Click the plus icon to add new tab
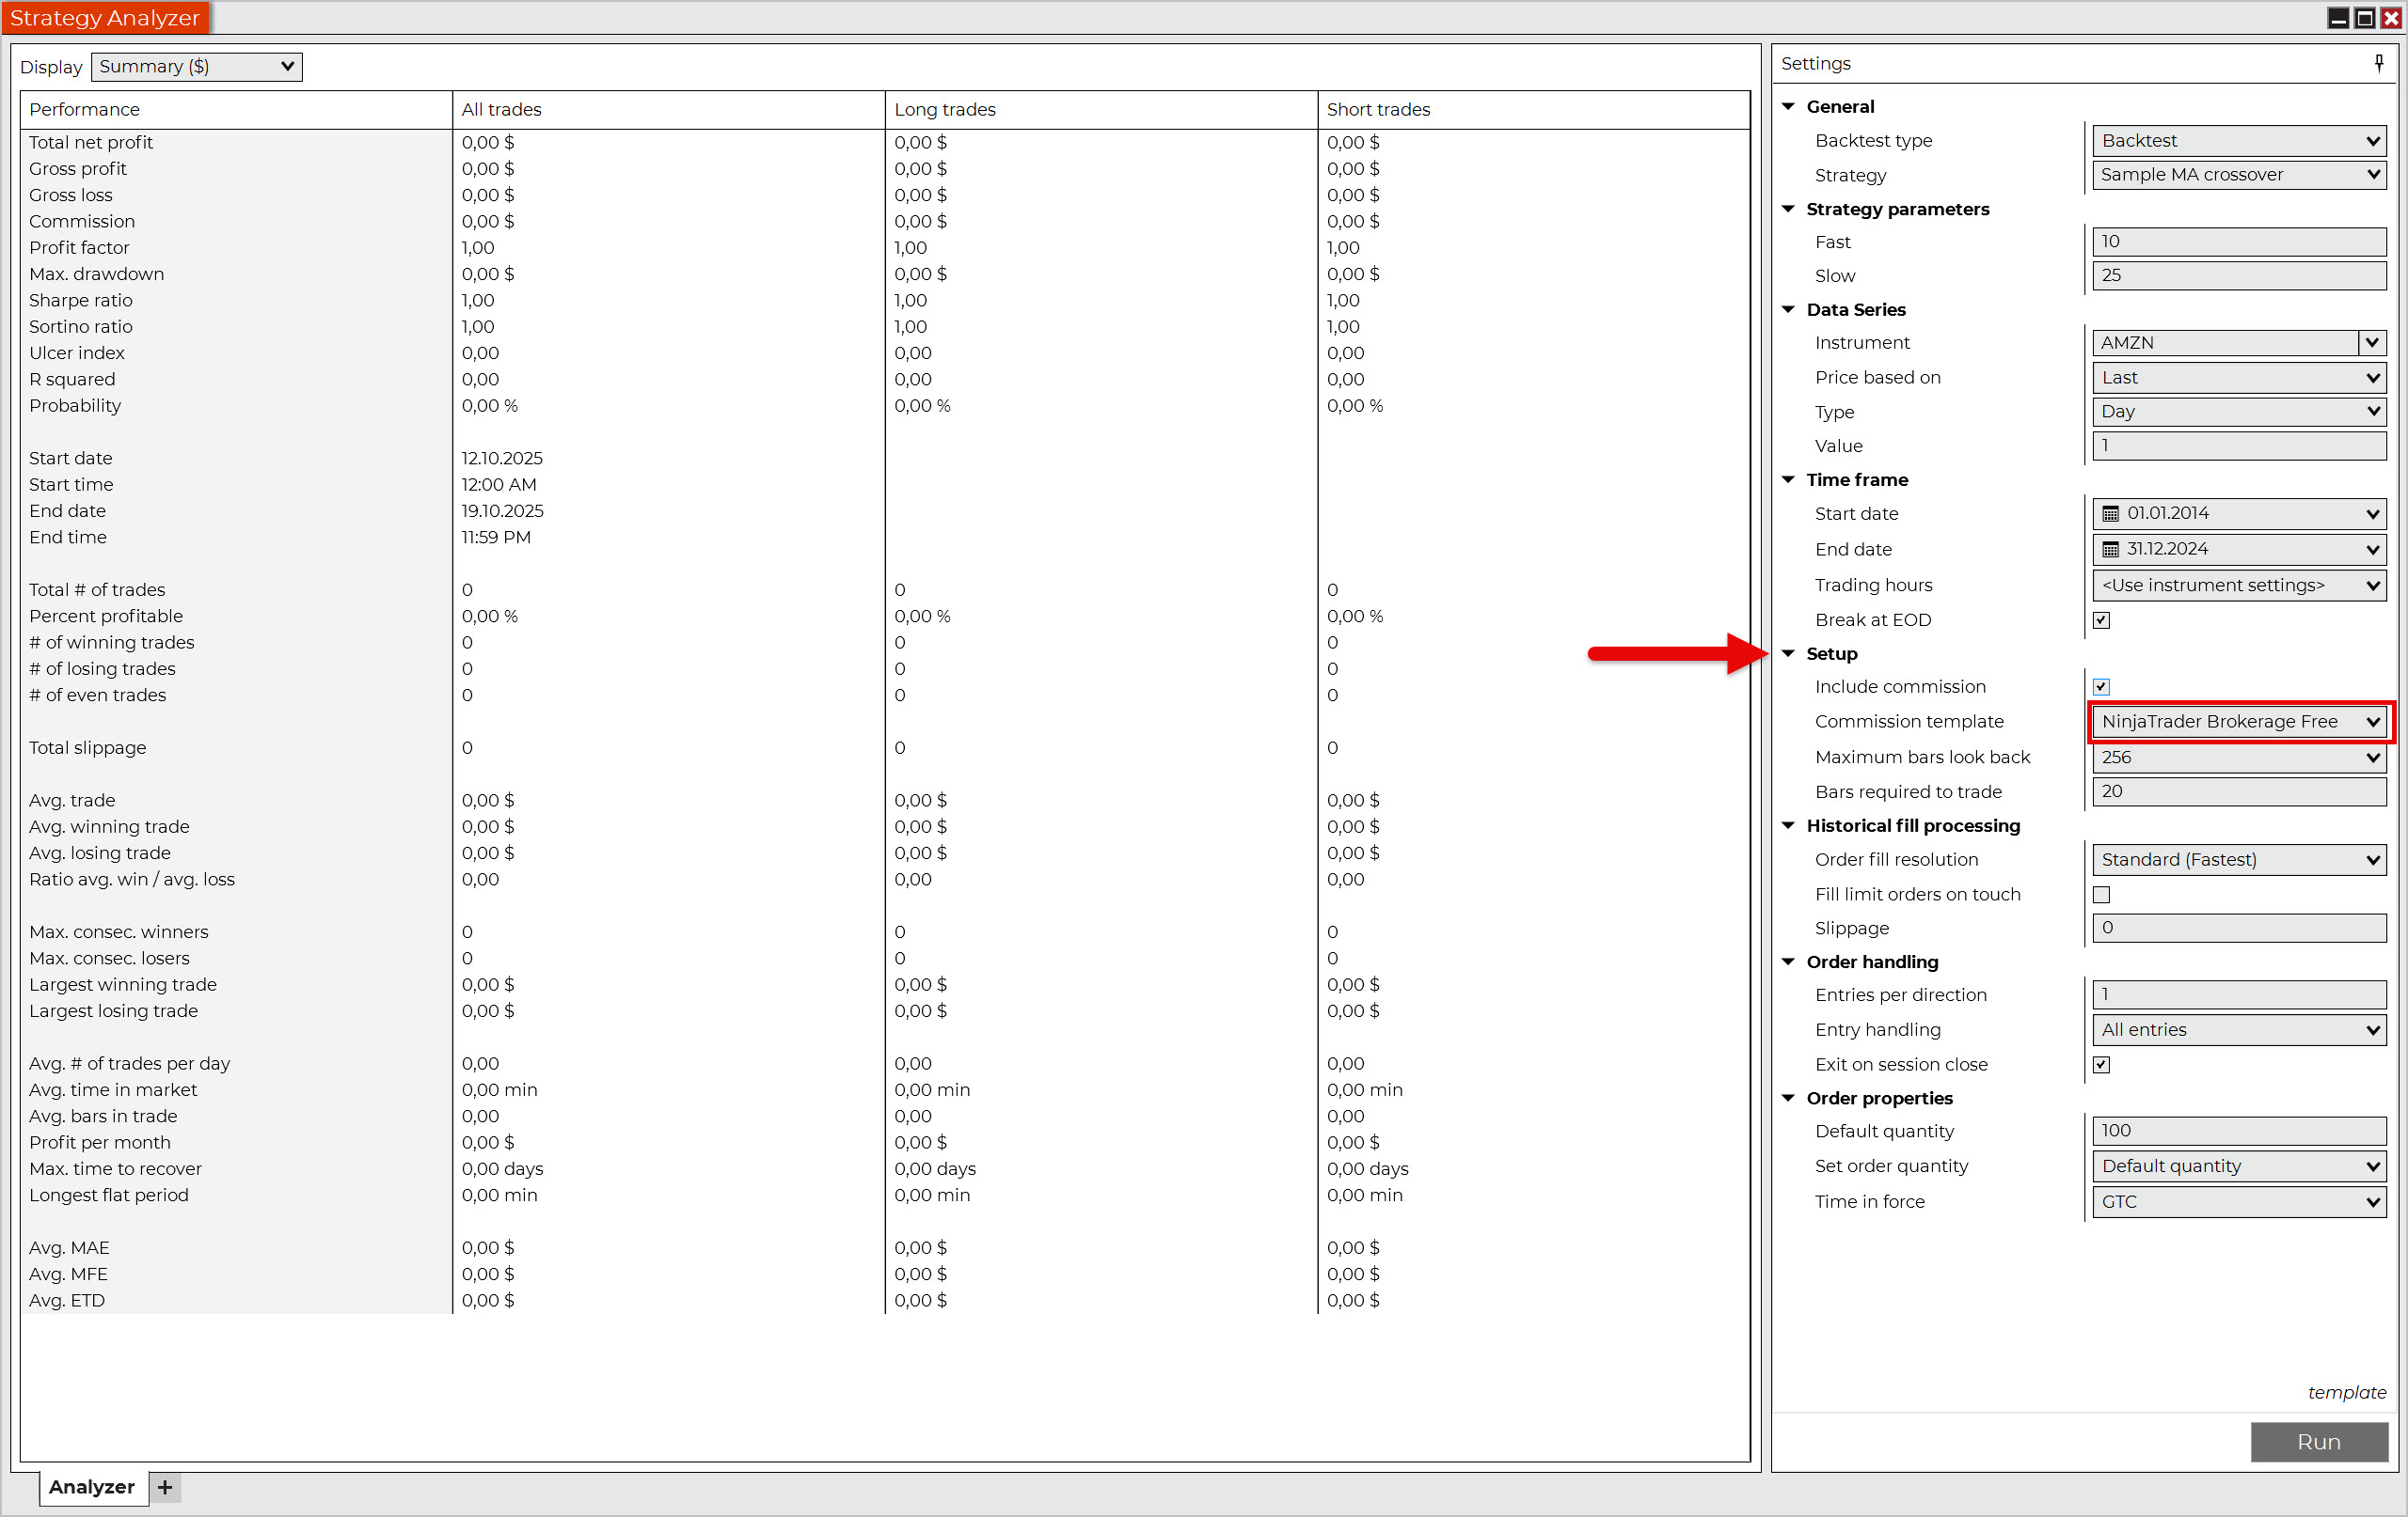2408x1517 pixels. (165, 1487)
